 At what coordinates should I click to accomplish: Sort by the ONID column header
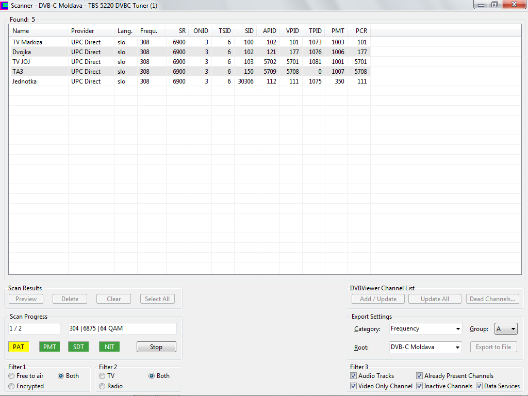(201, 31)
